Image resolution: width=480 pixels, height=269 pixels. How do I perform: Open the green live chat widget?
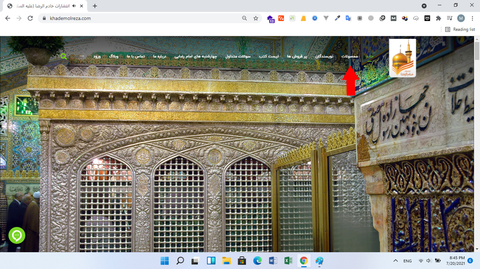click(x=17, y=235)
